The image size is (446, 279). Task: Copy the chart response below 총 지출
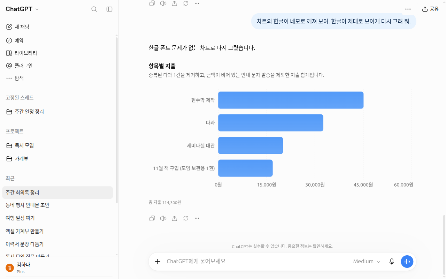point(152,218)
